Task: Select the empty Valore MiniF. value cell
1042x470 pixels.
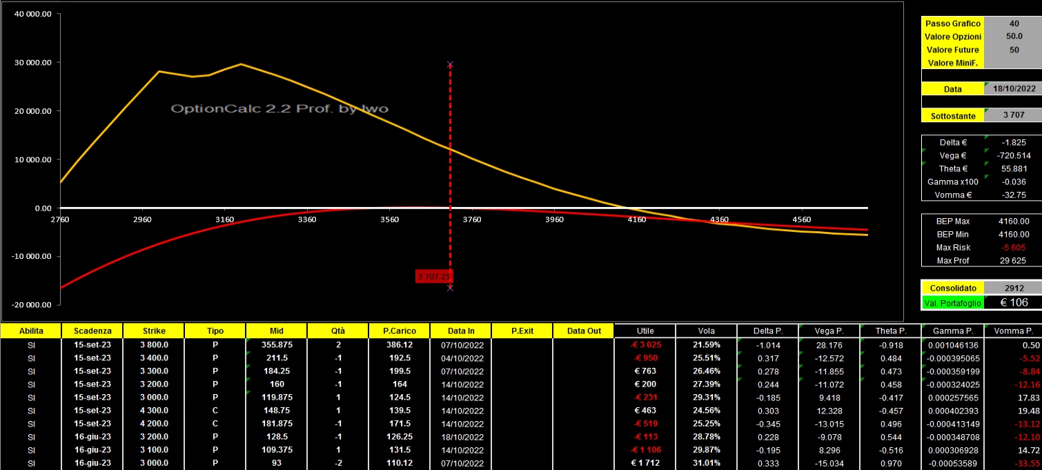Action: (1013, 63)
